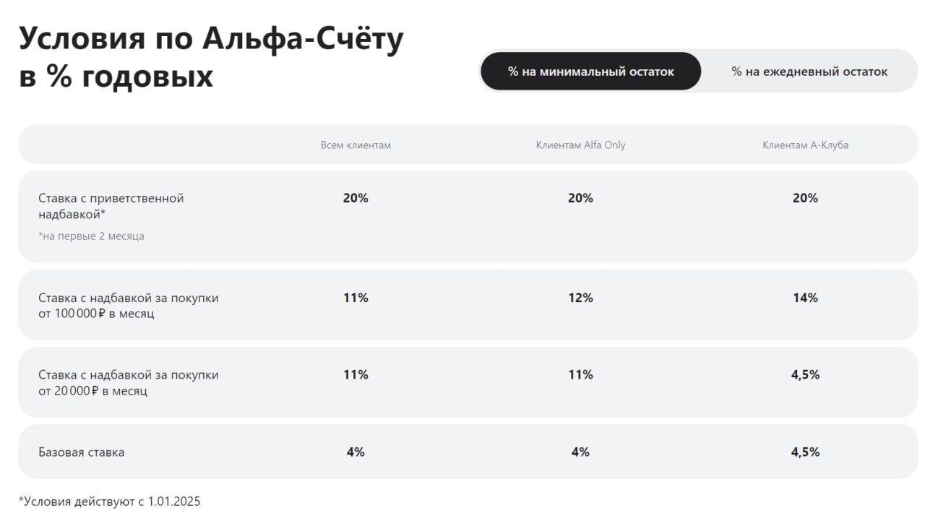925x516 pixels.
Task: Click 20% rate under Всем клиентам
Action: click(356, 198)
